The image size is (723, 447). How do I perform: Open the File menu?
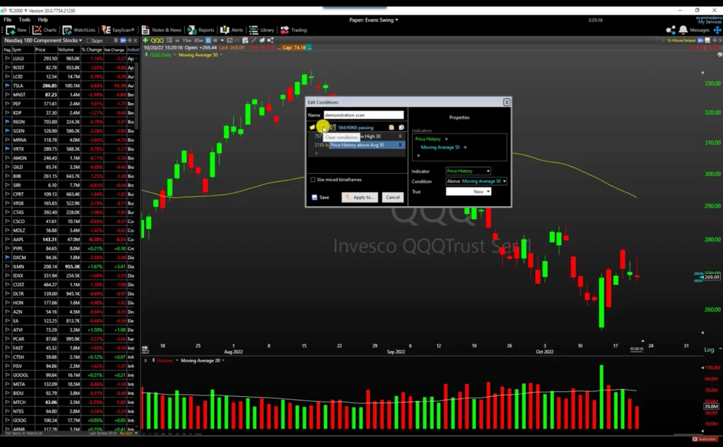(6, 19)
